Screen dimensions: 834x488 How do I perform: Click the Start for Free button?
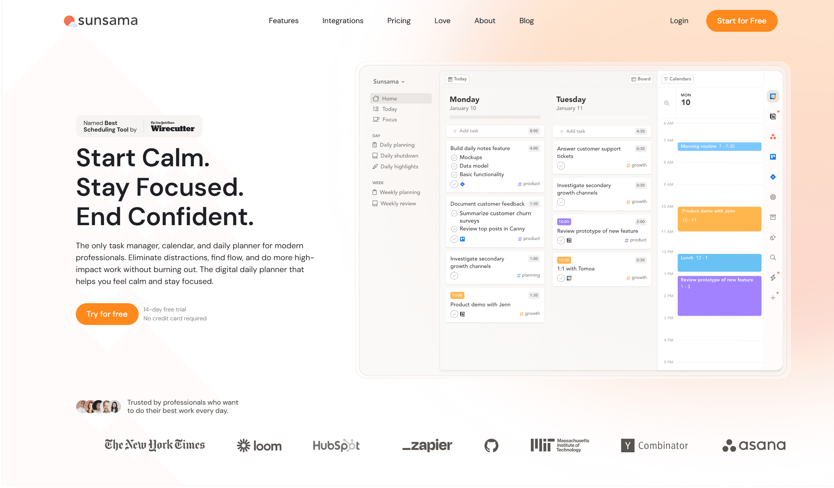pos(741,21)
